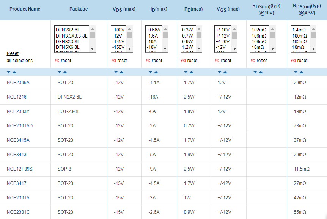The width and height of the screenshot is (327, 219).
Task: Open the NCE2301AD product link
Action: tap(20, 126)
